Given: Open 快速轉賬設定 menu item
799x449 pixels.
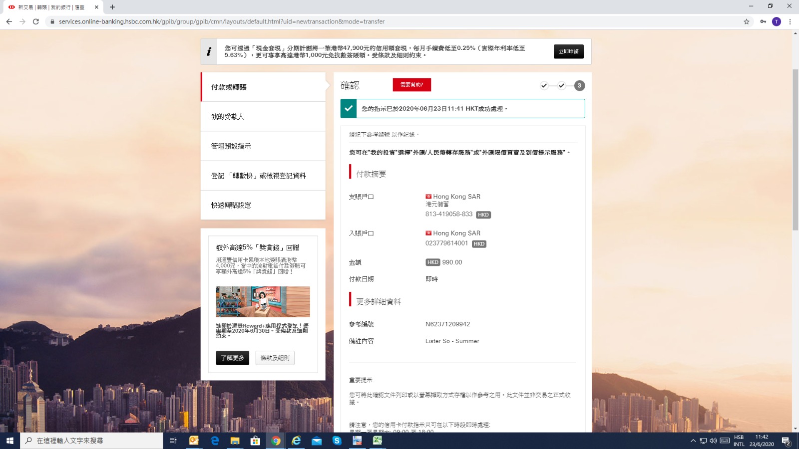Looking at the screenshot, I should (231, 205).
